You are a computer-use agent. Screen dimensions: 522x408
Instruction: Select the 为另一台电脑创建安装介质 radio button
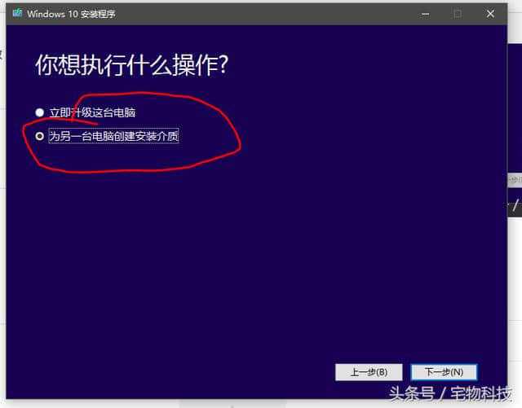pos(40,136)
